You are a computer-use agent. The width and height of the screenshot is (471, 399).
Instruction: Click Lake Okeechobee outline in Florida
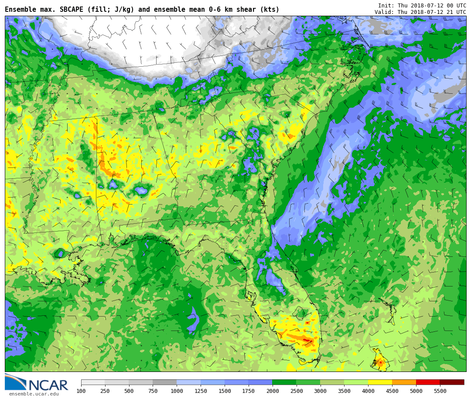click(299, 312)
